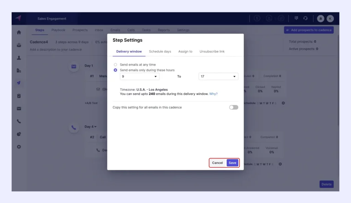Open the Calls tab
351x203 pixels.
coord(131,30)
